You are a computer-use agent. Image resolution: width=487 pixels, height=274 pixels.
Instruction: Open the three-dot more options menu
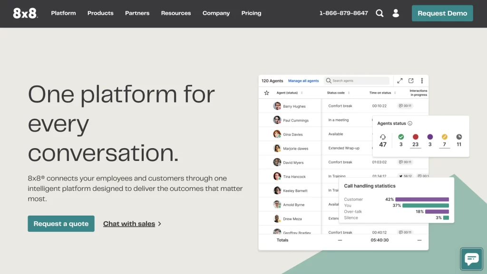click(422, 81)
